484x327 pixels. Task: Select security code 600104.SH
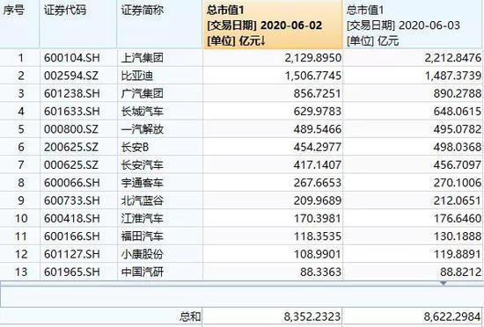(72, 58)
